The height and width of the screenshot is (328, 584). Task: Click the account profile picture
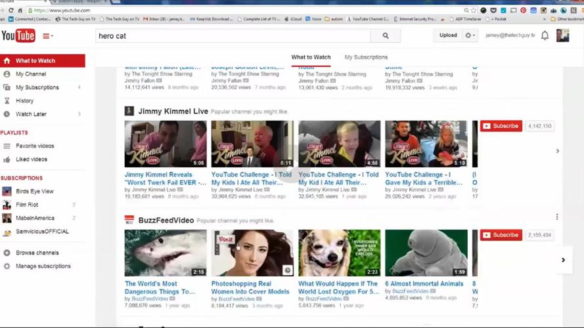pyautogui.click(x=562, y=35)
